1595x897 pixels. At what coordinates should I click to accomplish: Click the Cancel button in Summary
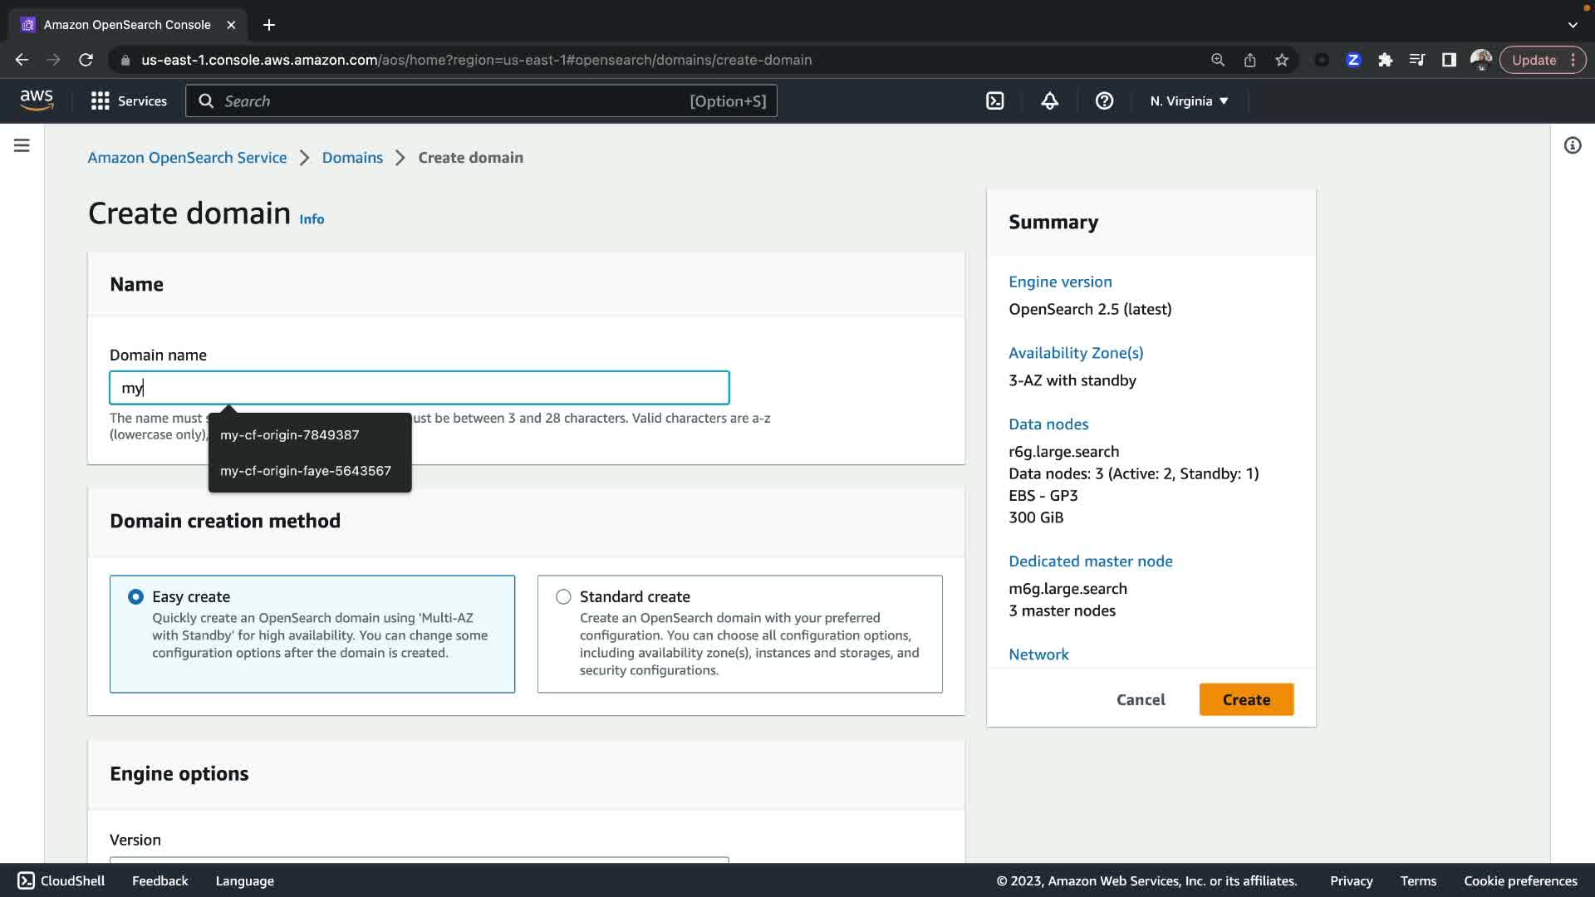point(1141,699)
